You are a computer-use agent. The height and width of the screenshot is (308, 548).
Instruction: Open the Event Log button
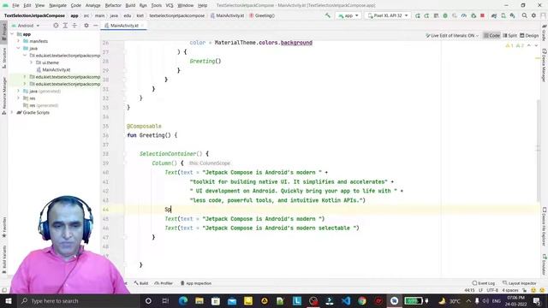pyautogui.click(x=483, y=283)
